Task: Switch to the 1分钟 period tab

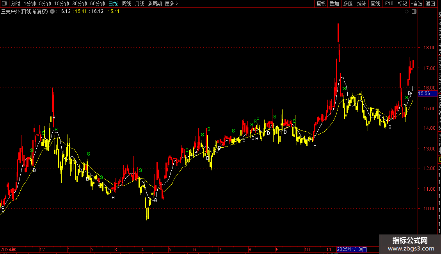Action: click(30, 4)
